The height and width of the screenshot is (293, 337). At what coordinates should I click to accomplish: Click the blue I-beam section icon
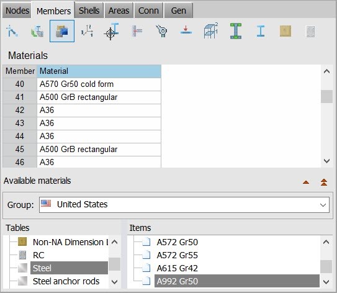click(x=261, y=31)
